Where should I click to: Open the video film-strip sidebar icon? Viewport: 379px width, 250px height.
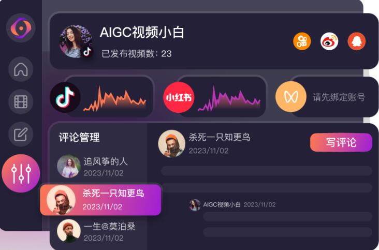click(x=21, y=101)
